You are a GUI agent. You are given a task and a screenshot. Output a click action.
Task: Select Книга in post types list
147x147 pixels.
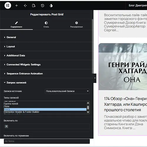(45, 109)
